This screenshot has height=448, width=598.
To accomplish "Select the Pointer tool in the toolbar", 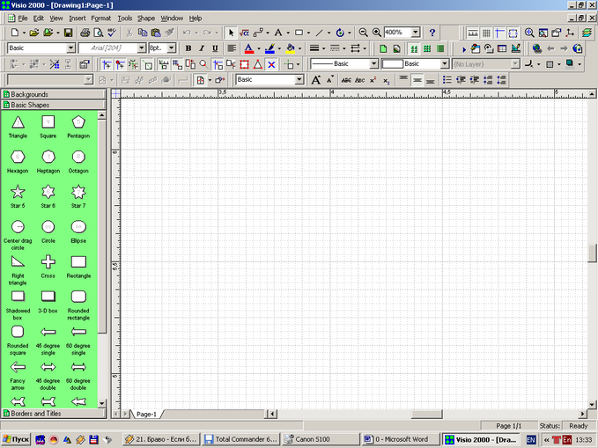I will pos(231,33).
